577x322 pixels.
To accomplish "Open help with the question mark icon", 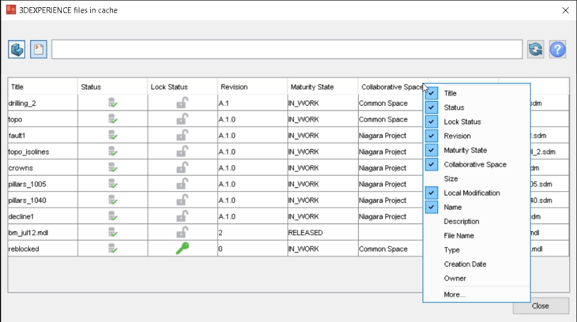I will click(x=557, y=49).
